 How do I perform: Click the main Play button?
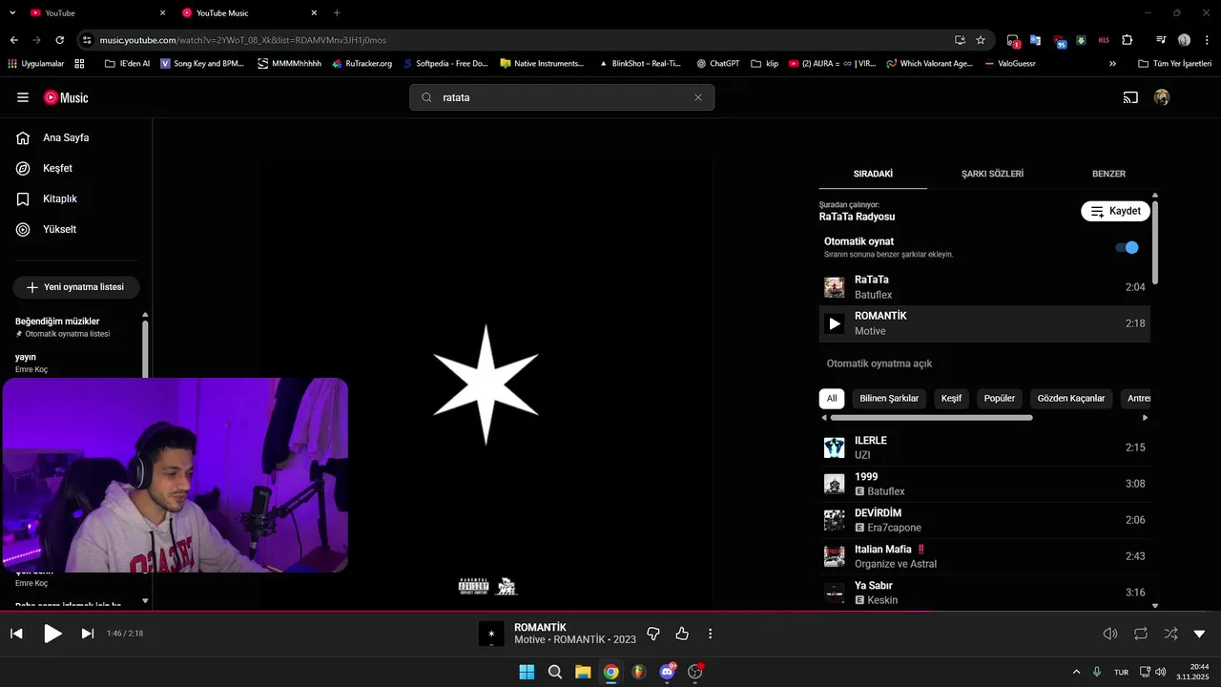pos(52,634)
